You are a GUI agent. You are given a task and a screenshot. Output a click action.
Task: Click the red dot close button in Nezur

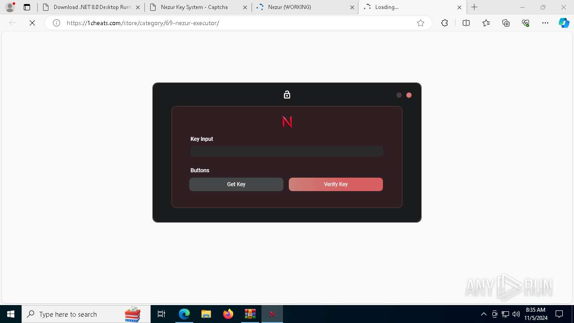(x=409, y=95)
